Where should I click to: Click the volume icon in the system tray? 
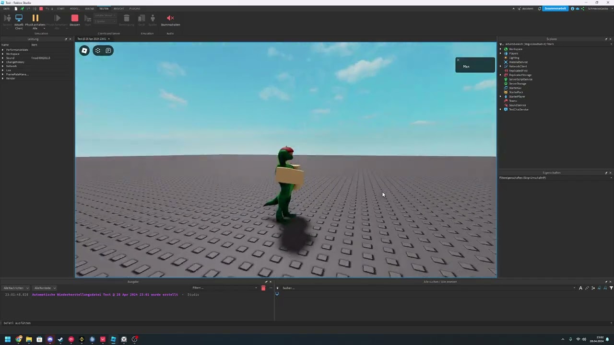(x=584, y=339)
